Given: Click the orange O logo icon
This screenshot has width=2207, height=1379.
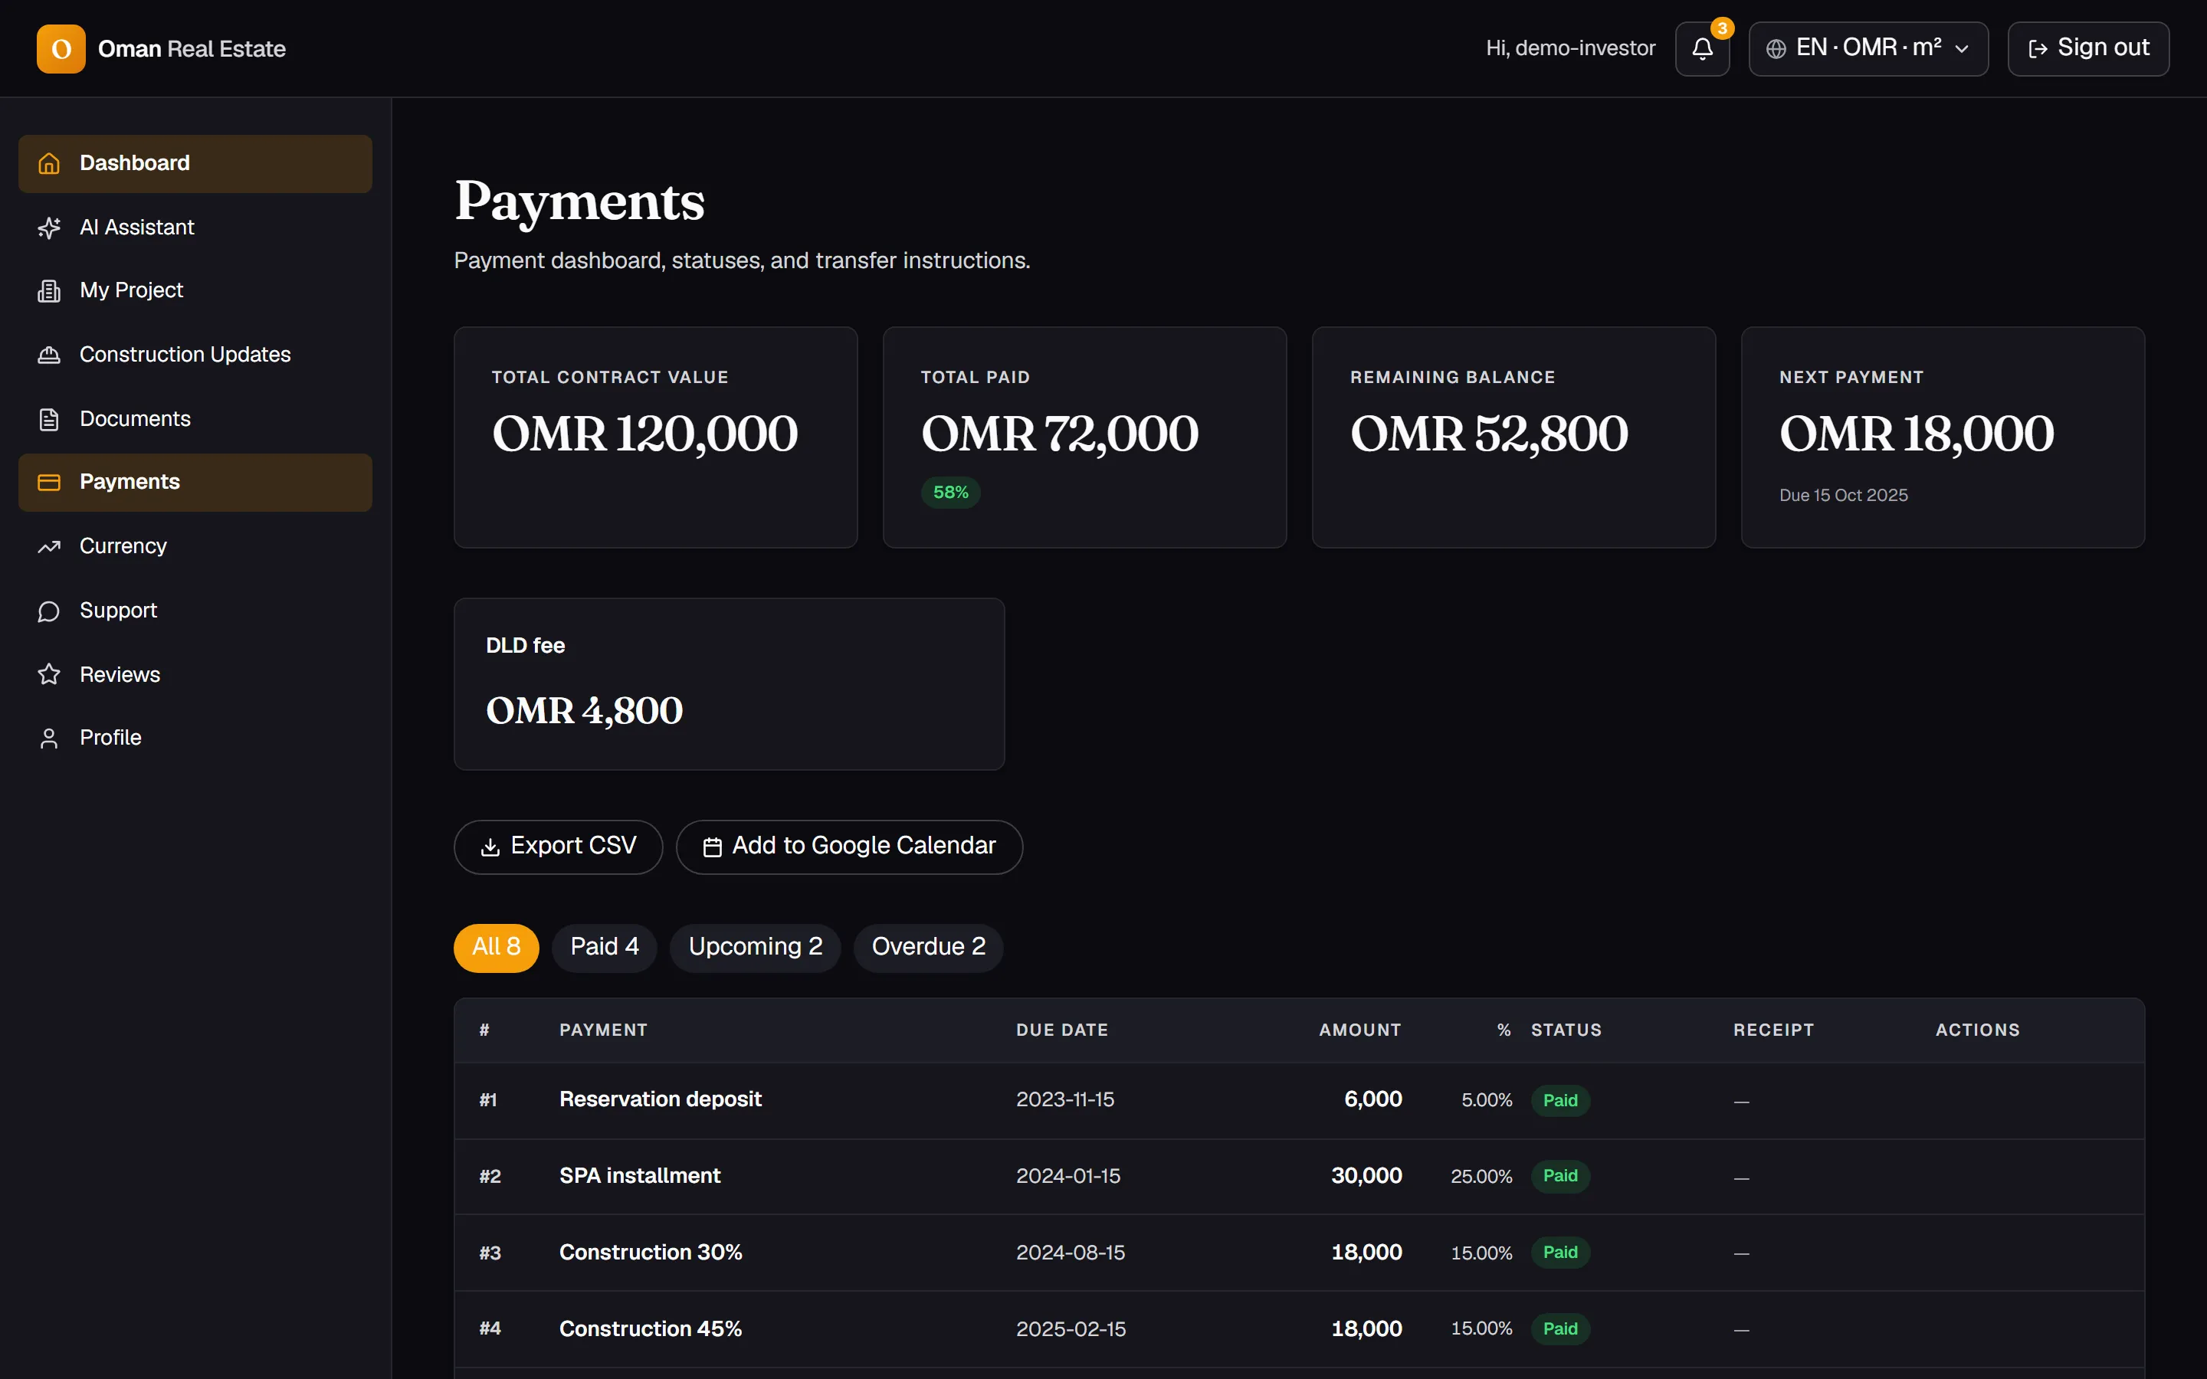Looking at the screenshot, I should [x=61, y=48].
